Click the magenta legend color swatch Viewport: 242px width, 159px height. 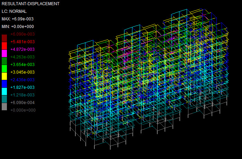[x=4, y=53]
